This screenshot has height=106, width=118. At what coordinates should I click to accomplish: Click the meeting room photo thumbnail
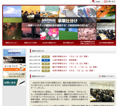coord(102,92)
